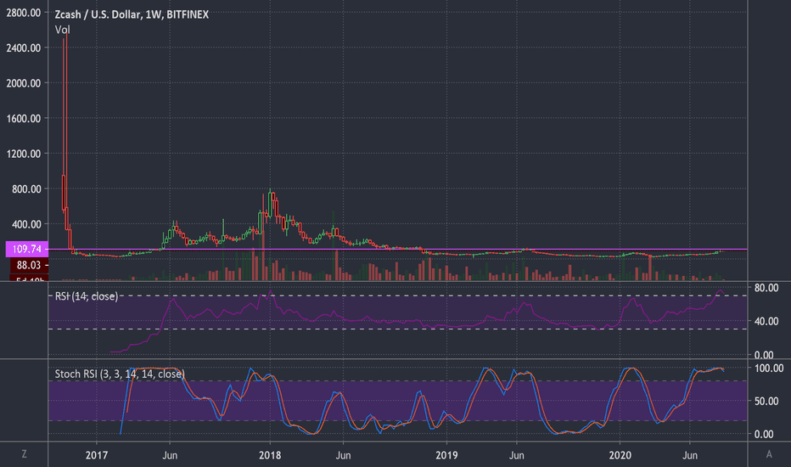Click the Vol indicator label
The width and height of the screenshot is (791, 467).
(62, 30)
